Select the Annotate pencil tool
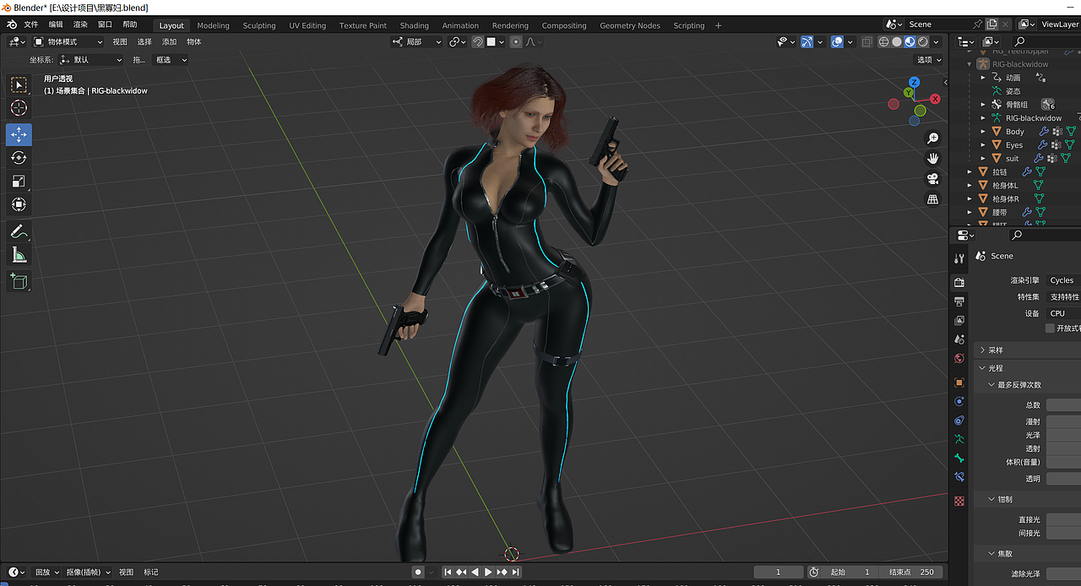 point(19,231)
